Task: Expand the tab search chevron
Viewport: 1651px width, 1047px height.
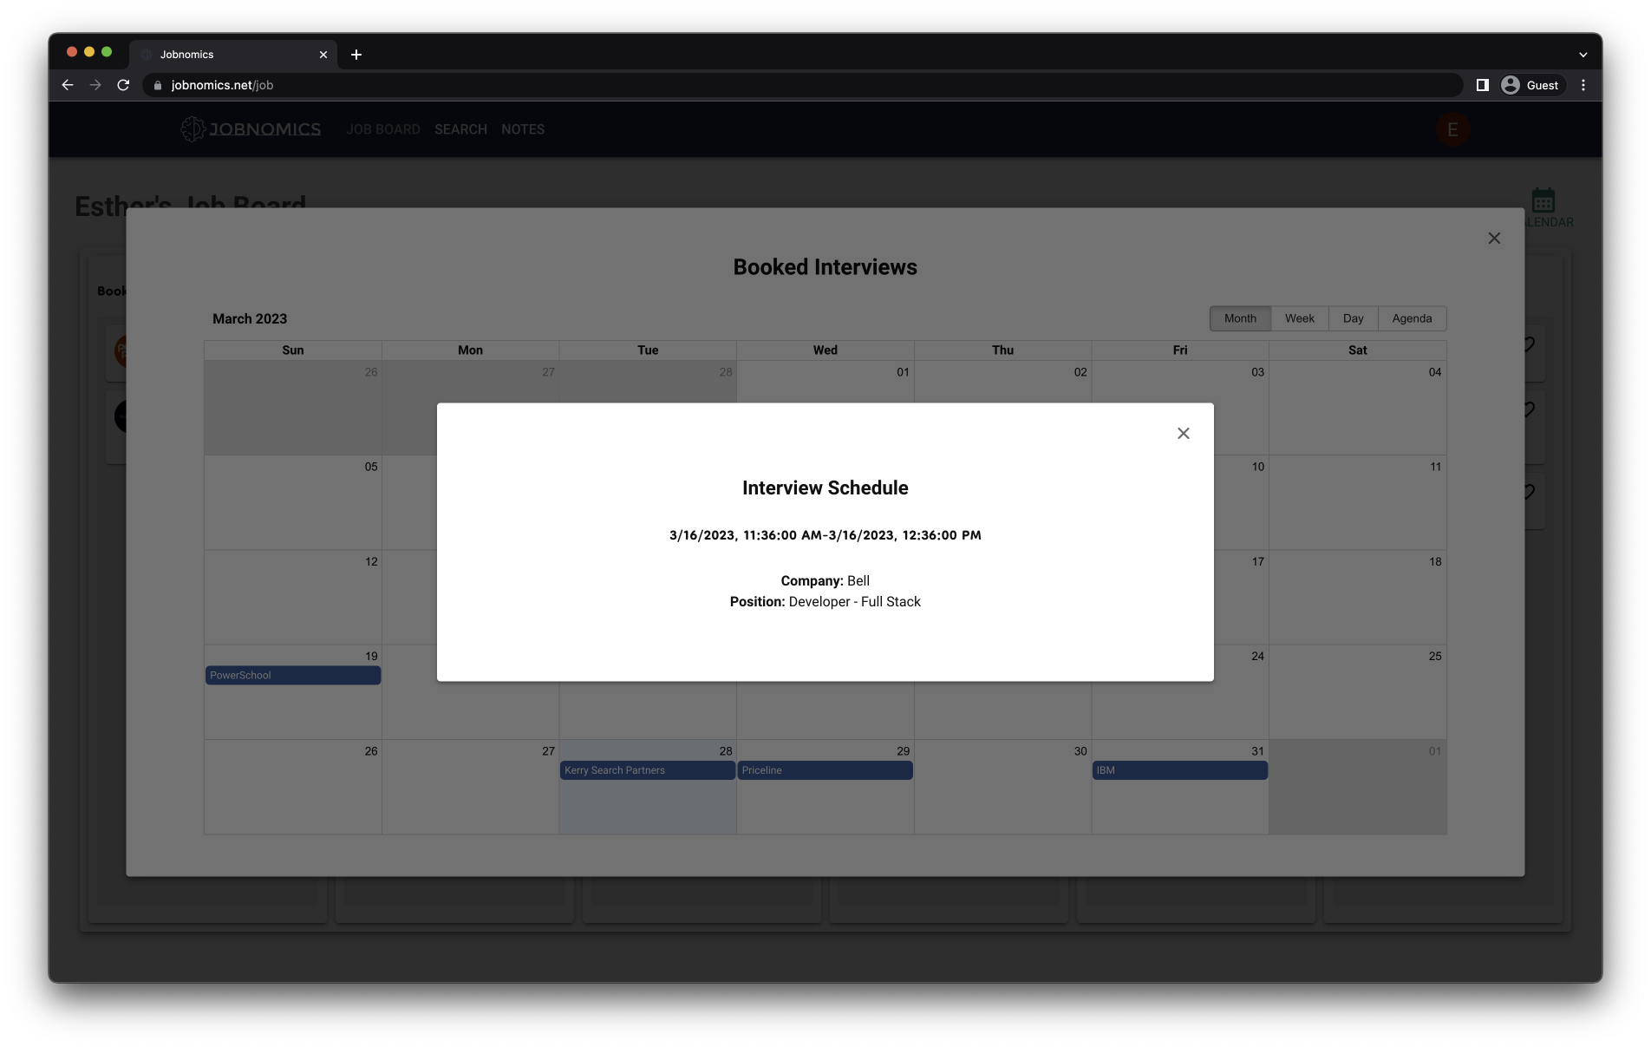Action: click(1582, 55)
